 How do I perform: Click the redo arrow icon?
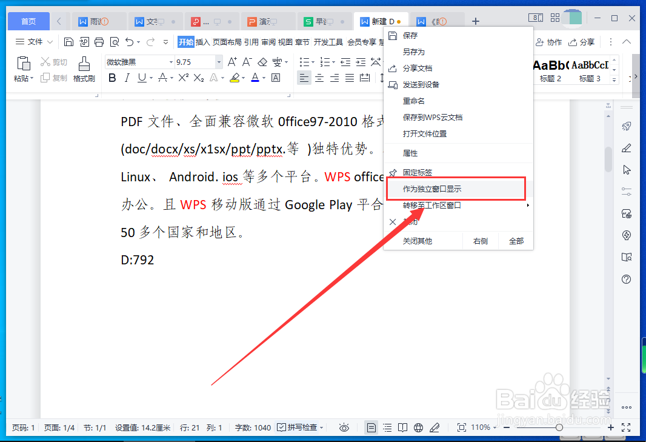(150, 42)
